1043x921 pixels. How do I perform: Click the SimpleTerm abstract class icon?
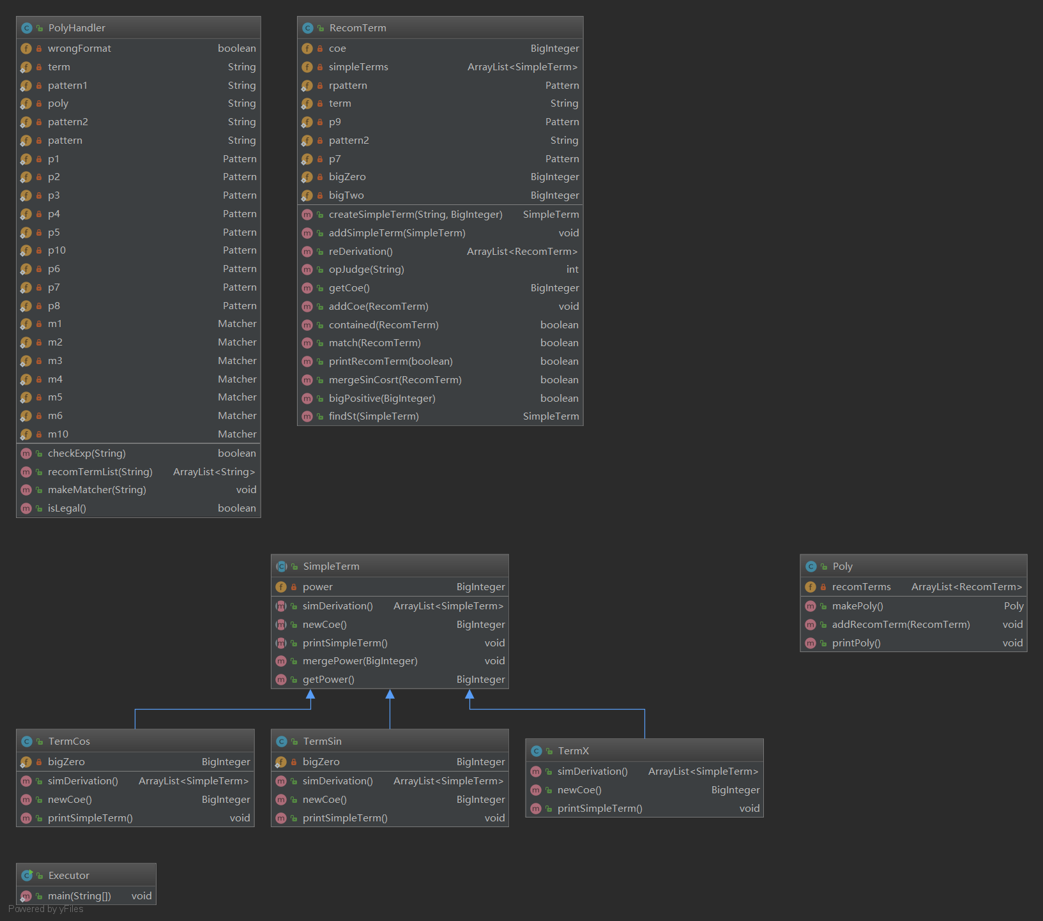[281, 567]
